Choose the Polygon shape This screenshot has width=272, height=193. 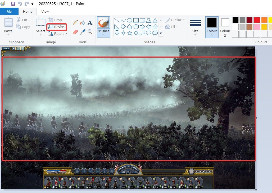[149, 20]
